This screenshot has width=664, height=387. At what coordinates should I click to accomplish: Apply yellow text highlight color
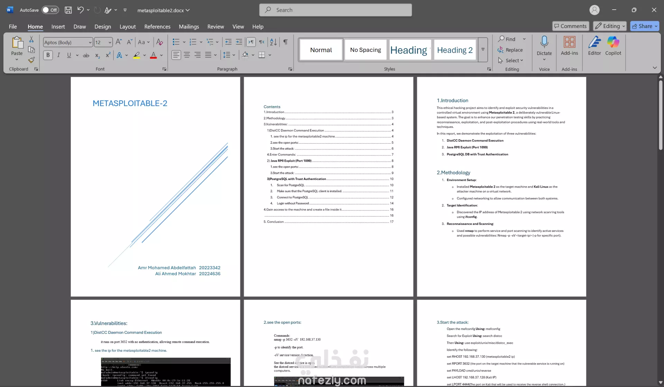point(137,55)
